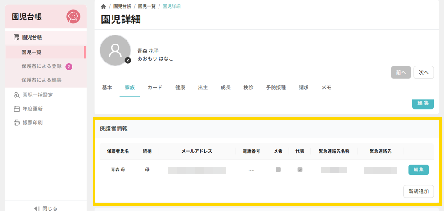Screen dimensions: 444x211
Task: Switch to the 健康 tab
Action: coord(180,88)
